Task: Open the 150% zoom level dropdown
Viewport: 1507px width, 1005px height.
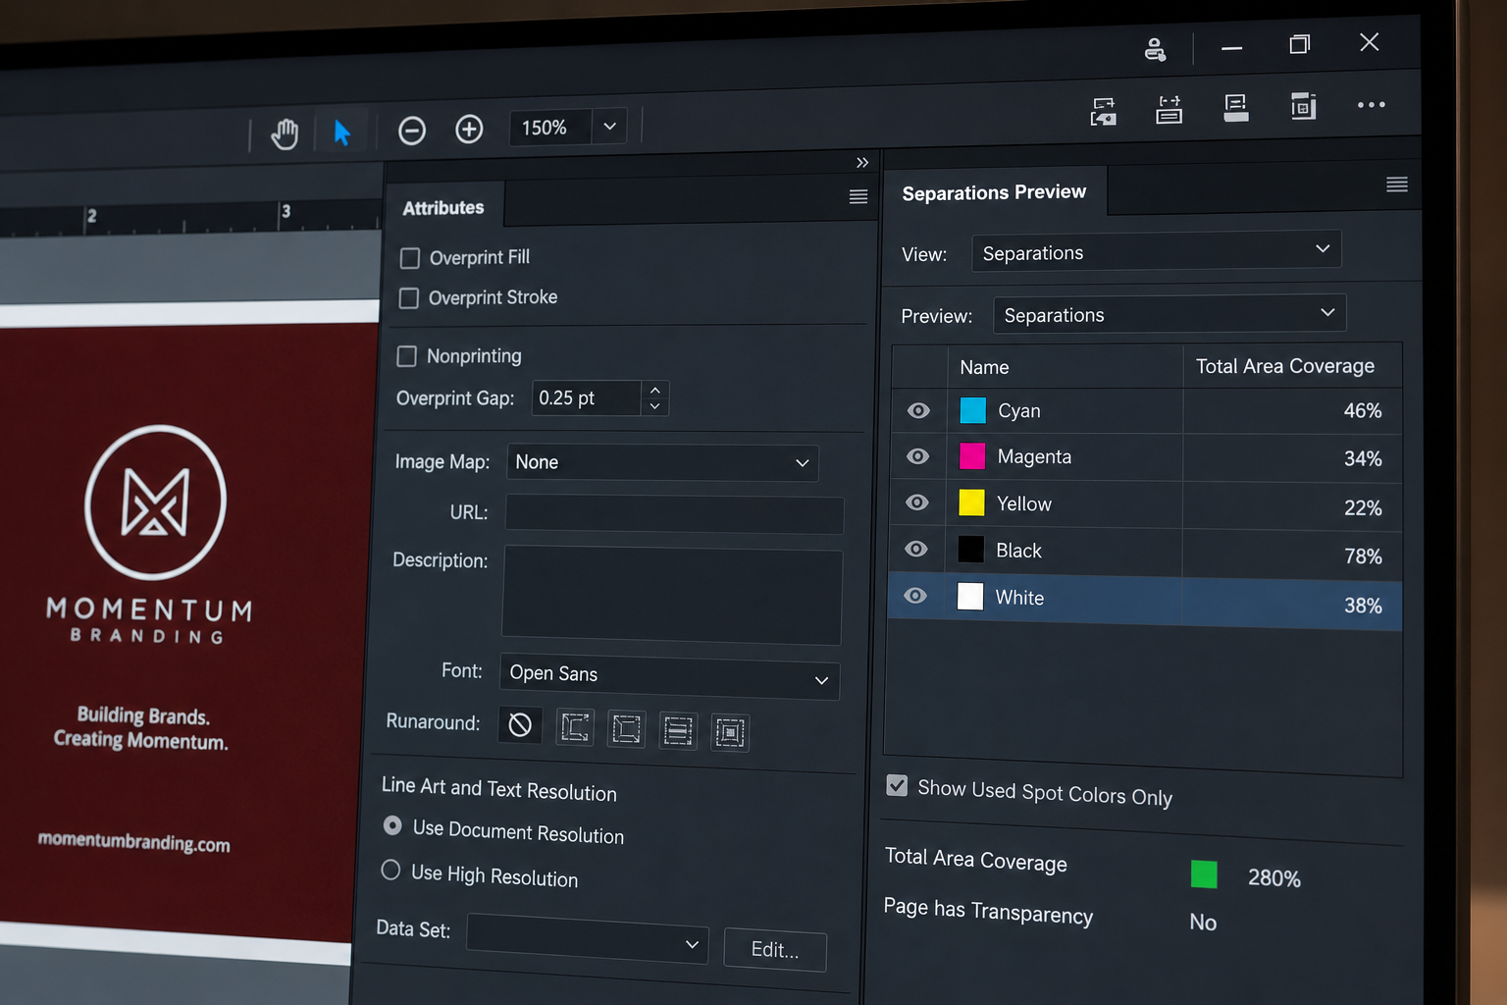Action: point(609,126)
